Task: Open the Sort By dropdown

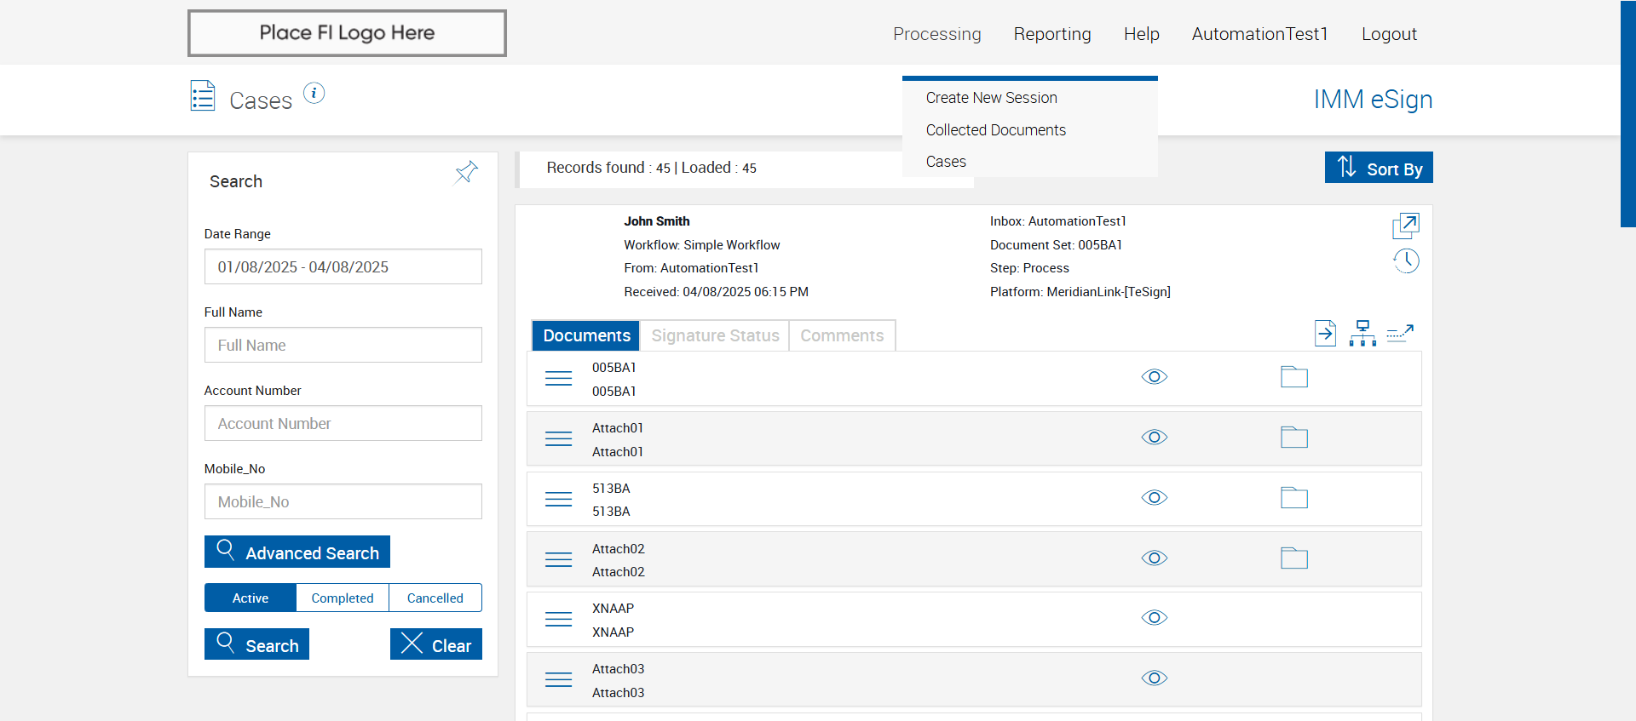Action: [x=1378, y=168]
